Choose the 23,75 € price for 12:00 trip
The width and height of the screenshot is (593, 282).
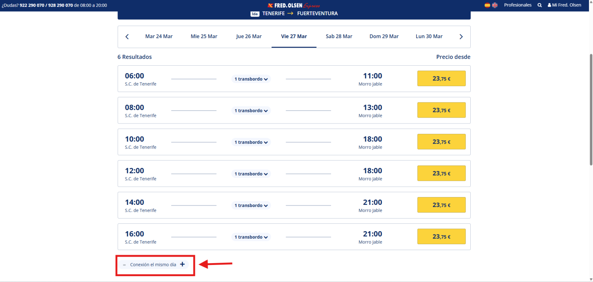(x=441, y=173)
